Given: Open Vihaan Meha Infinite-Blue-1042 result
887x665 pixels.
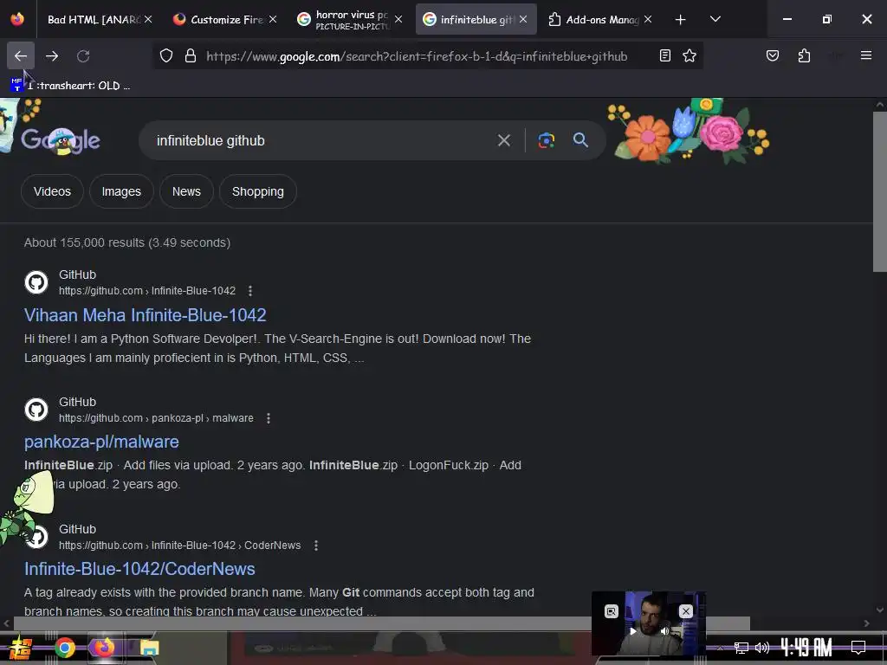Looking at the screenshot, I should pyautogui.click(x=145, y=315).
